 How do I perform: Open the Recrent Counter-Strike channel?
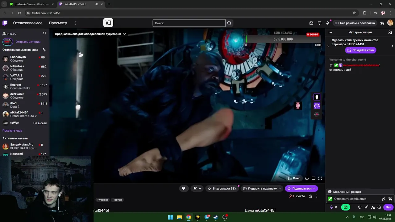point(25,86)
